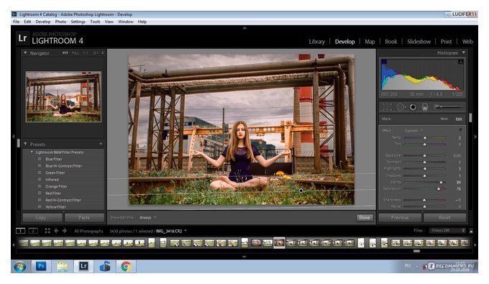Switch to the Slideshow module
Viewport: 489px width, 284px height.
tap(419, 42)
